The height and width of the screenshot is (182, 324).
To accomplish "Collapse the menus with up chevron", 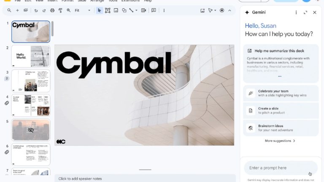I will pos(230,10).
